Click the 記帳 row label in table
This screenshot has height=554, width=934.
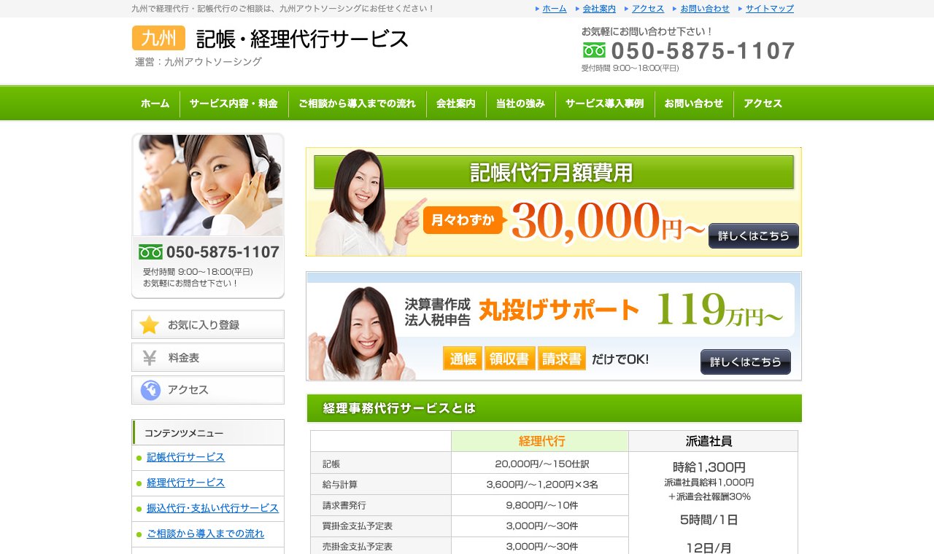tap(381, 463)
